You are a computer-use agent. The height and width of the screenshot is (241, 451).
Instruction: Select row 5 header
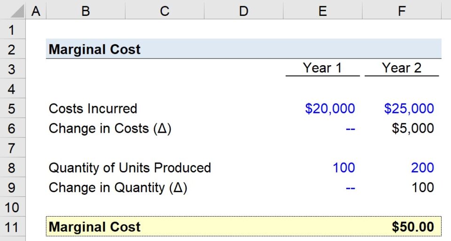13,108
